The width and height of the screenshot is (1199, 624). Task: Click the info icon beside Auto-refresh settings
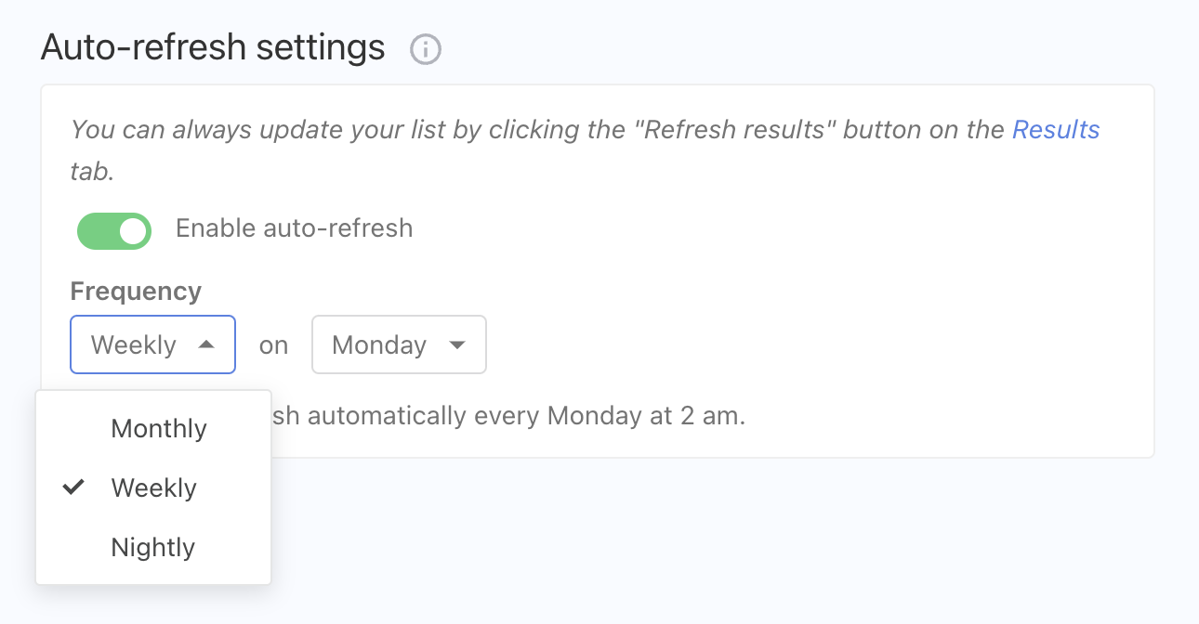(x=426, y=49)
